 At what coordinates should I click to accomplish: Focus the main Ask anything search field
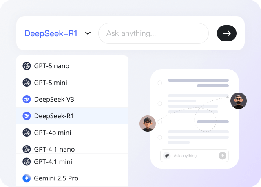pyautogui.click(x=153, y=33)
